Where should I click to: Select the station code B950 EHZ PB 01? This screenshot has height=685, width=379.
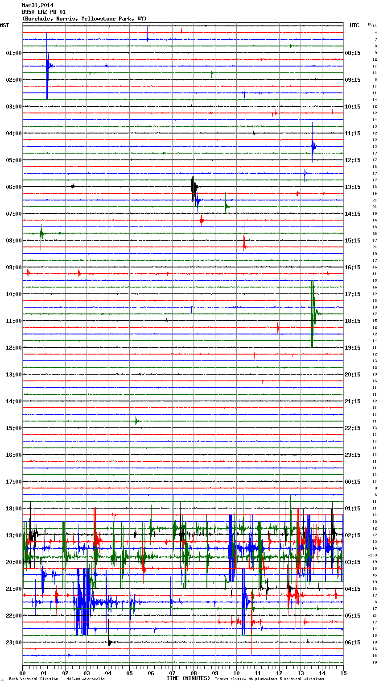tap(44, 12)
